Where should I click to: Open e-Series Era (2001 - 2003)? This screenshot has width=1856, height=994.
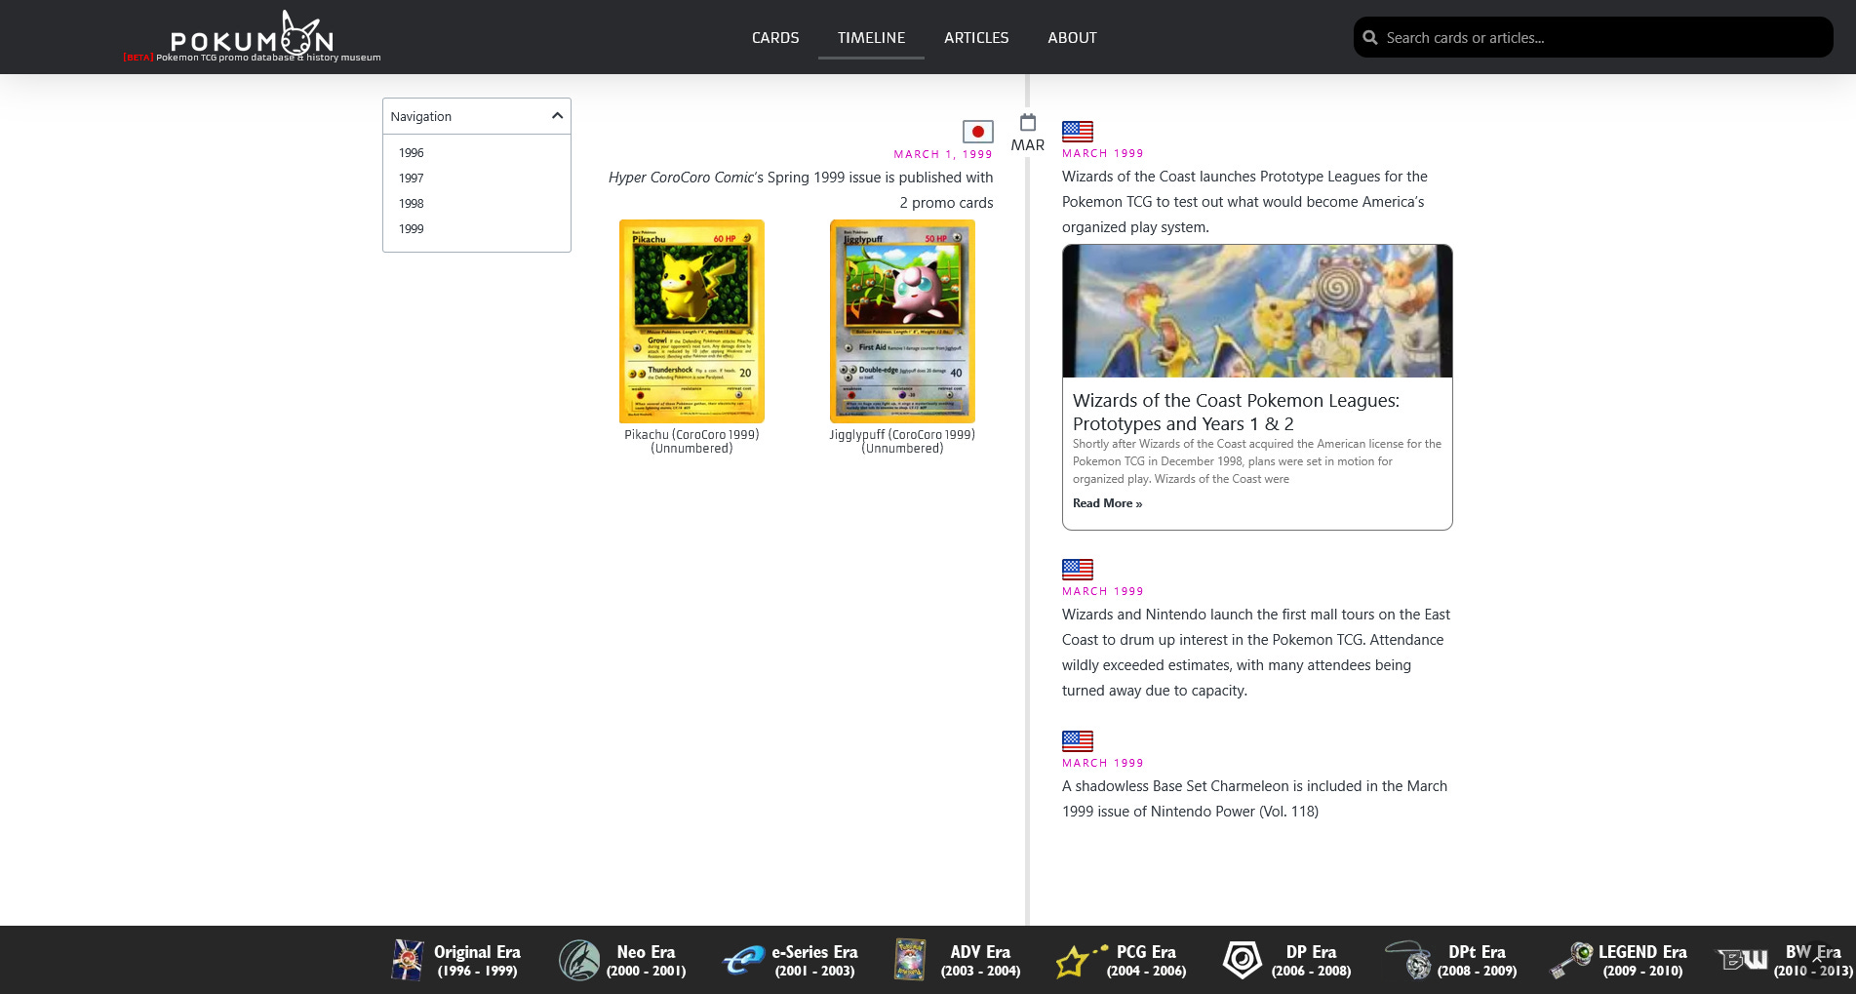790,960
